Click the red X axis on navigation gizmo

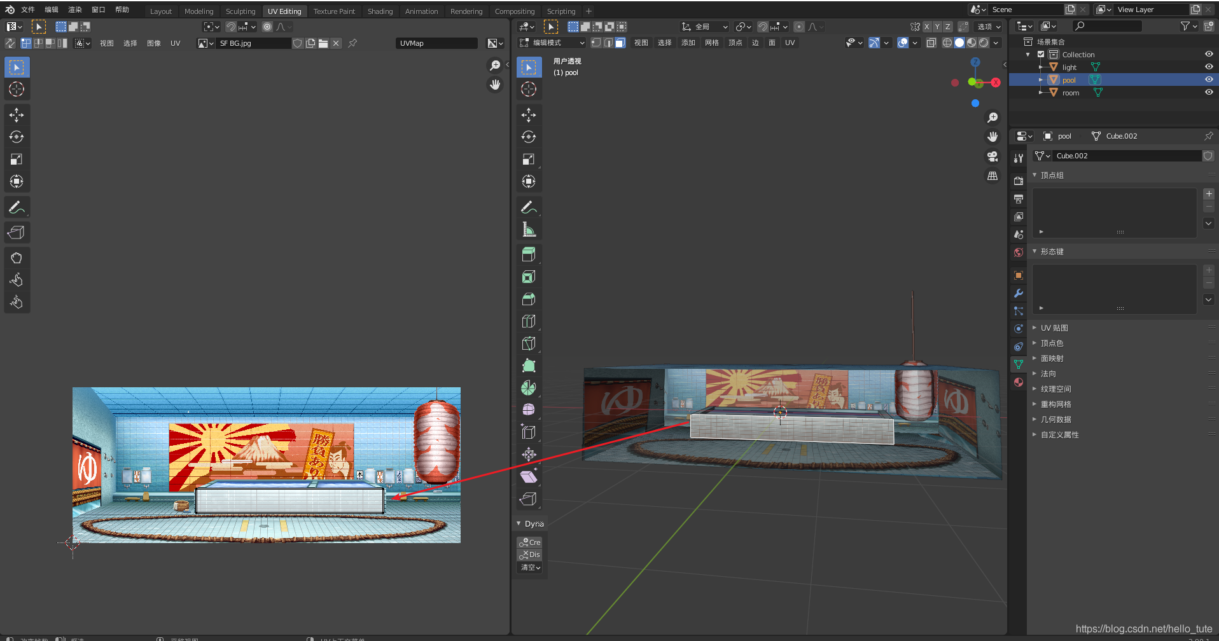coord(996,83)
